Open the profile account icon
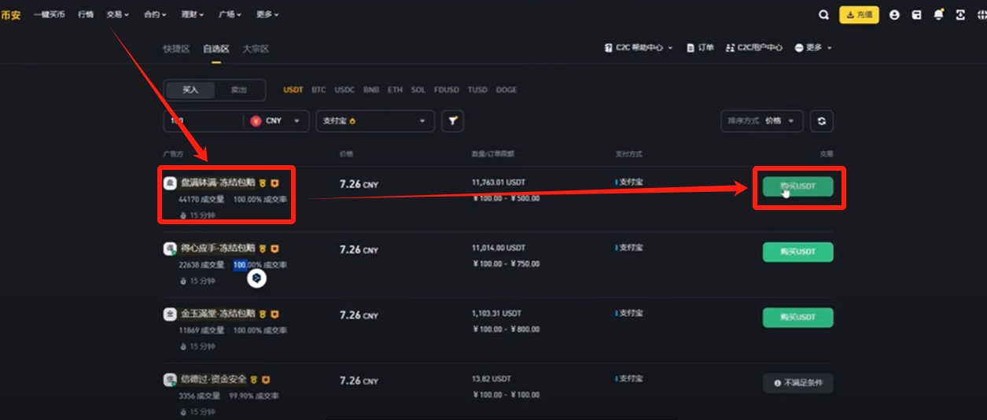The image size is (987, 420). click(894, 15)
